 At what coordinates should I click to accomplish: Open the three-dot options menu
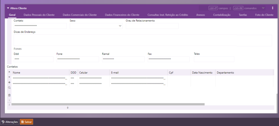272,8
